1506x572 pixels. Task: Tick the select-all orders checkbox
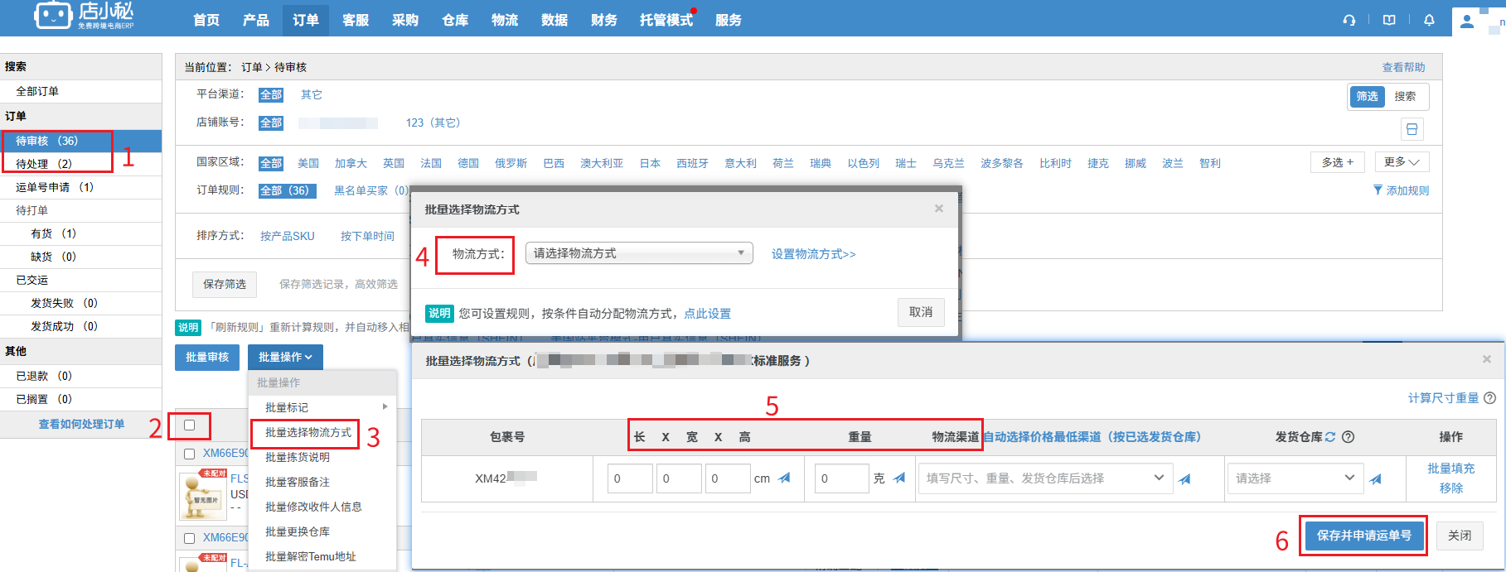coord(189,425)
